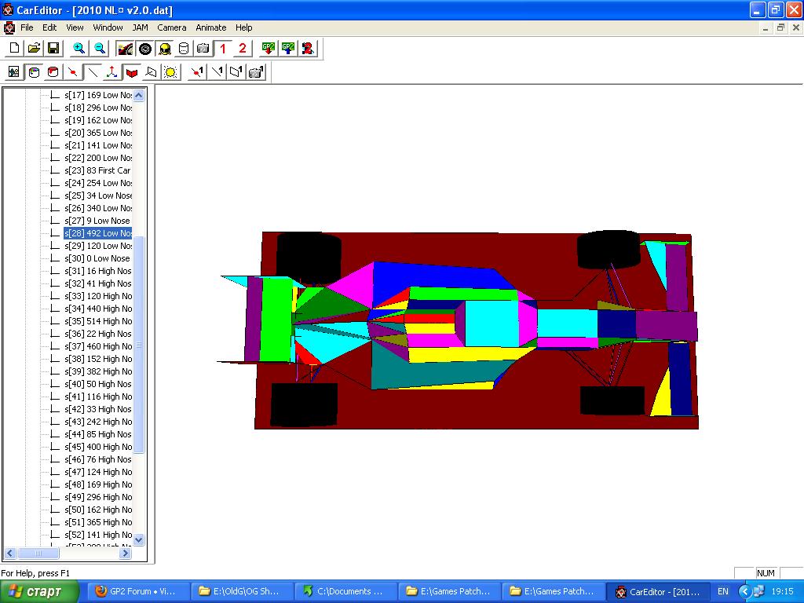Click the GP2 import icon with blue arrow
This screenshot has width=804, height=603.
288,49
